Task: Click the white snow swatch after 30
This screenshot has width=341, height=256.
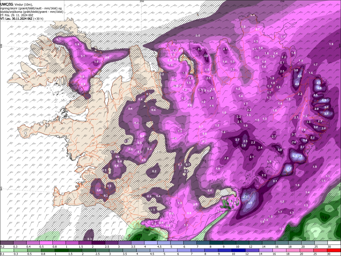Action: point(334,243)
